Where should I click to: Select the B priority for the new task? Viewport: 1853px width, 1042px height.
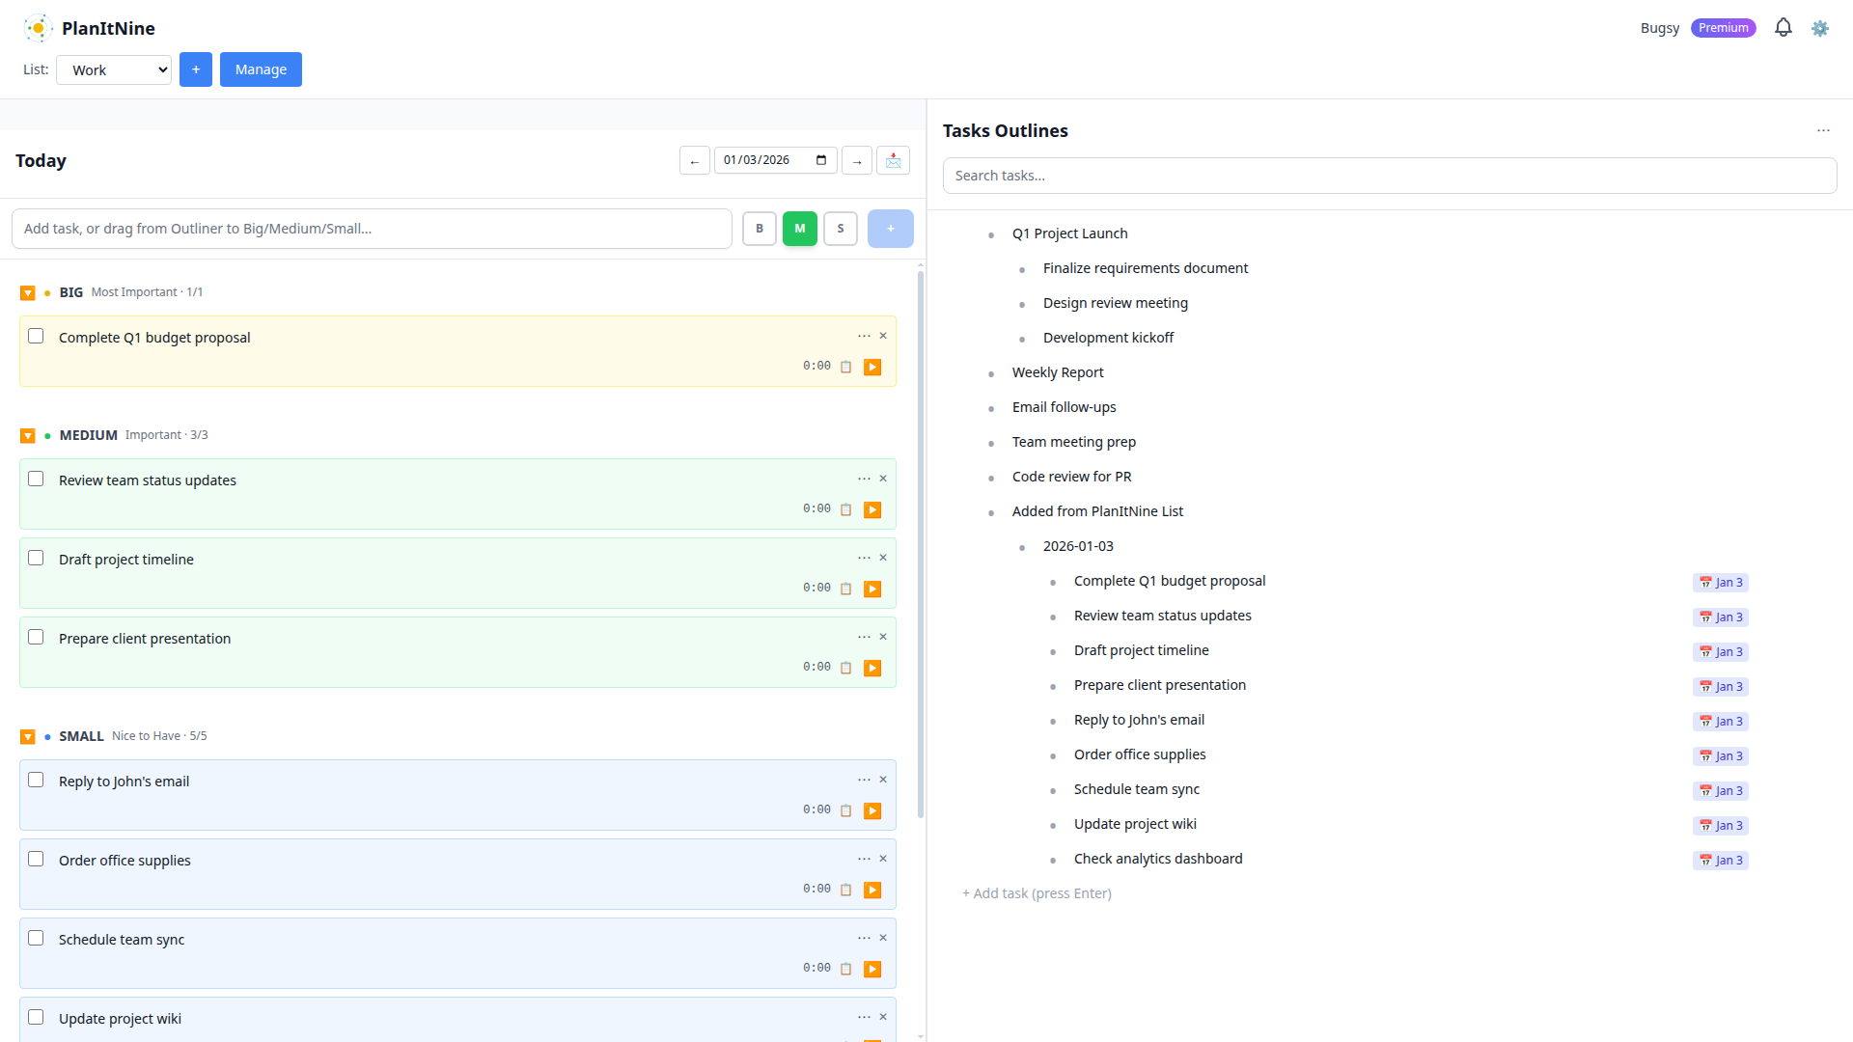tap(759, 229)
